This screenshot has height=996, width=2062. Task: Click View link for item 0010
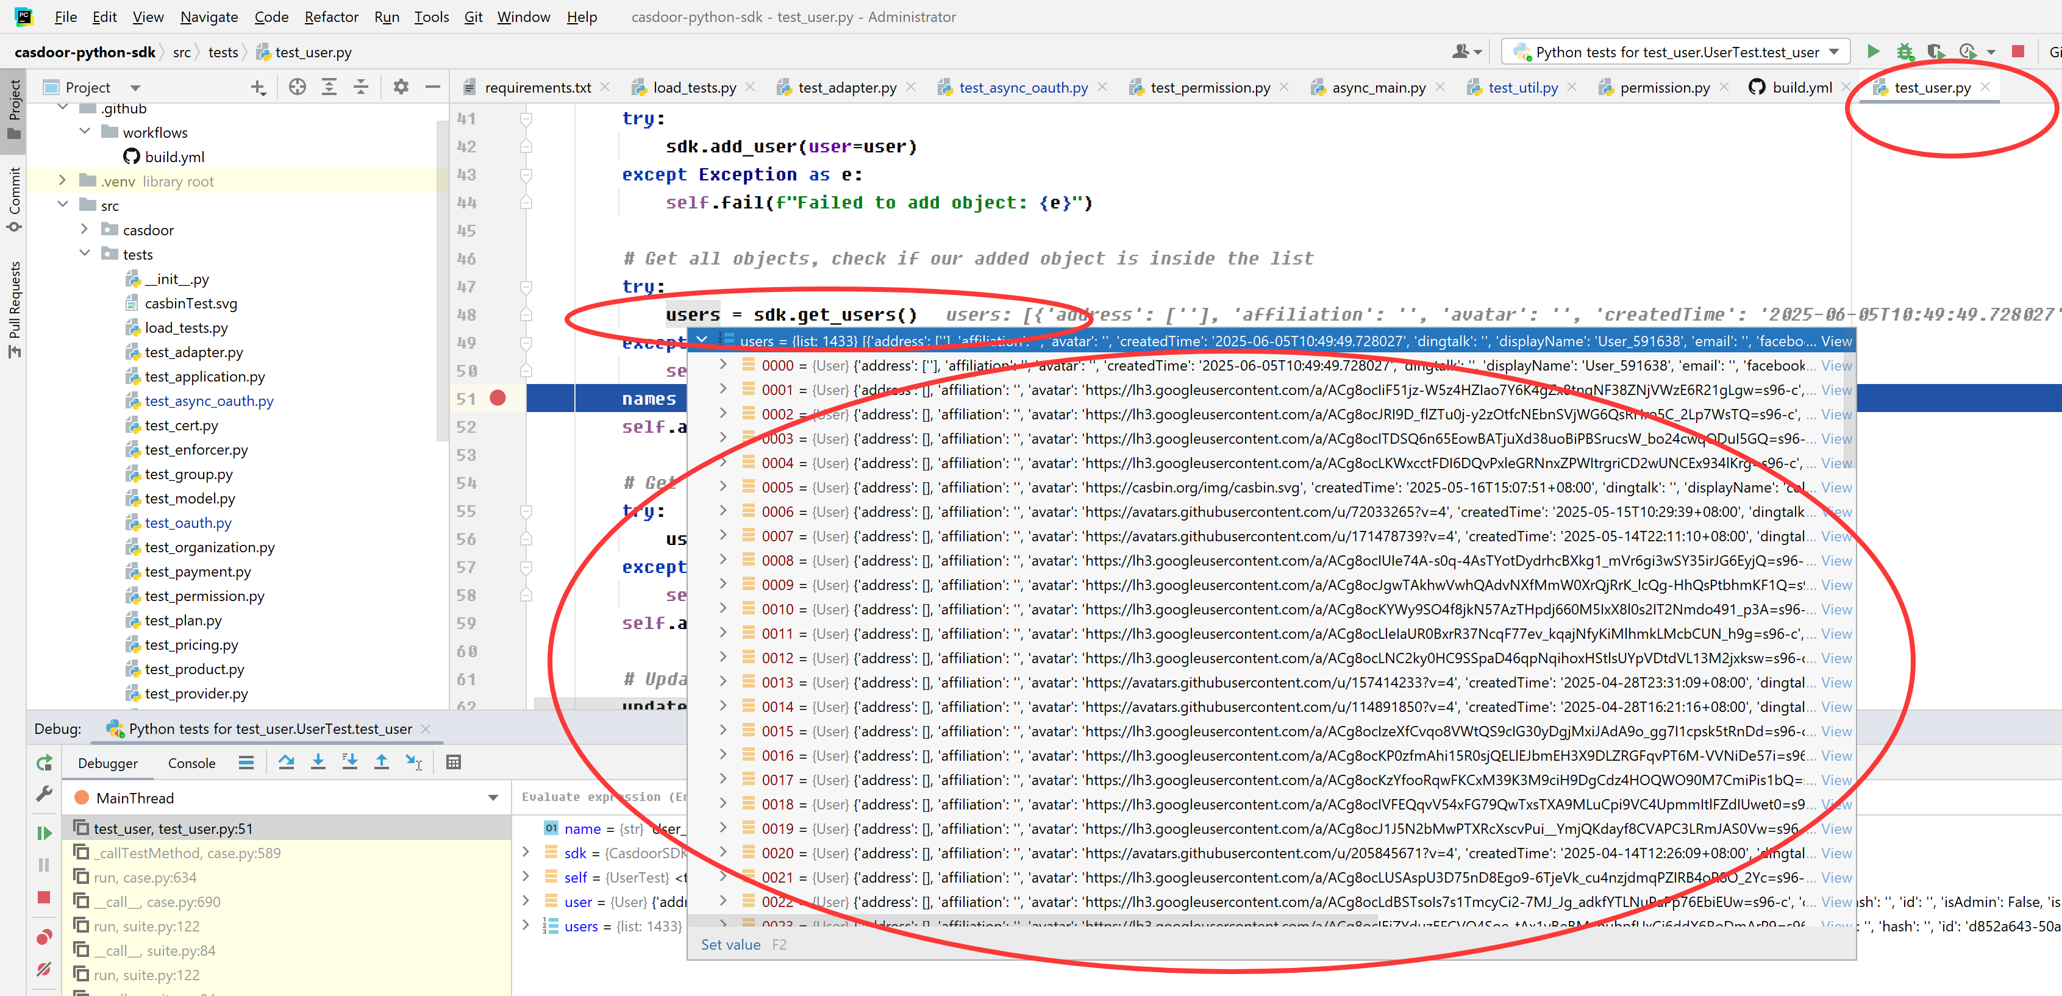1836,610
